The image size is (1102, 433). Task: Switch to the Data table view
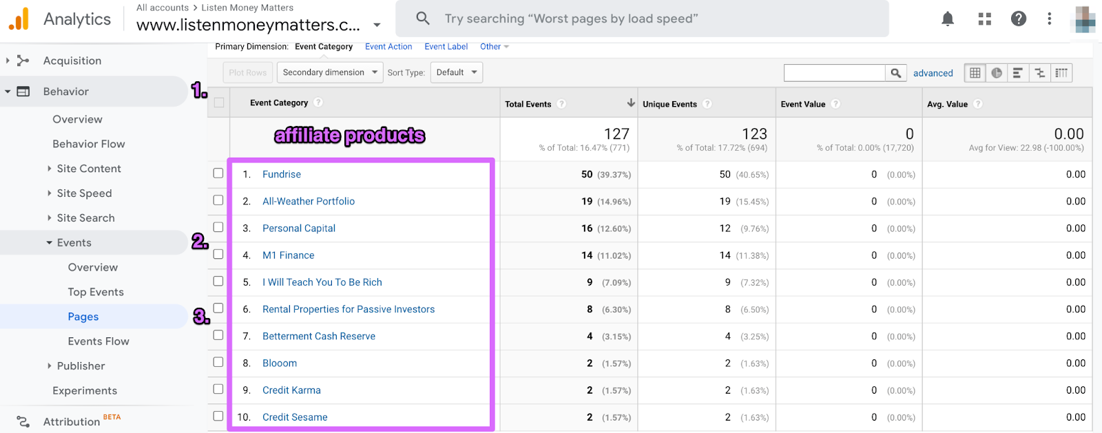(975, 73)
